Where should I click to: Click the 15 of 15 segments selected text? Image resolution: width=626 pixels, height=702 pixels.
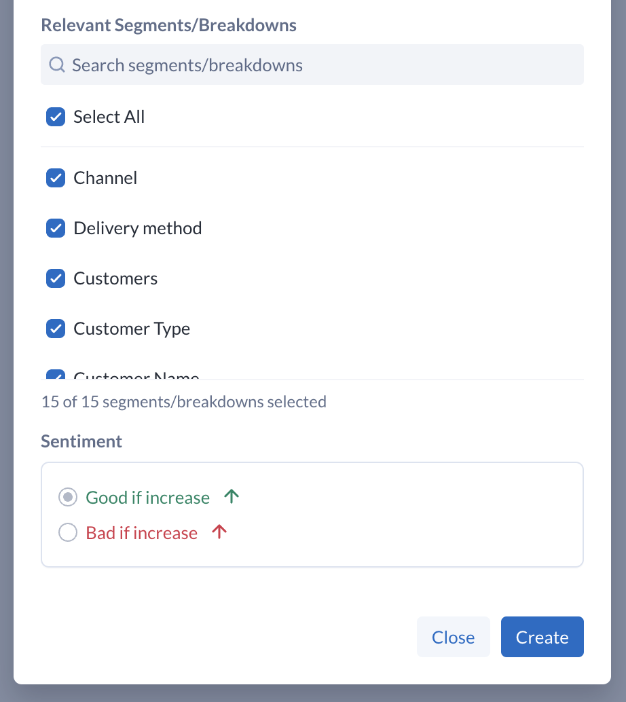tap(184, 402)
